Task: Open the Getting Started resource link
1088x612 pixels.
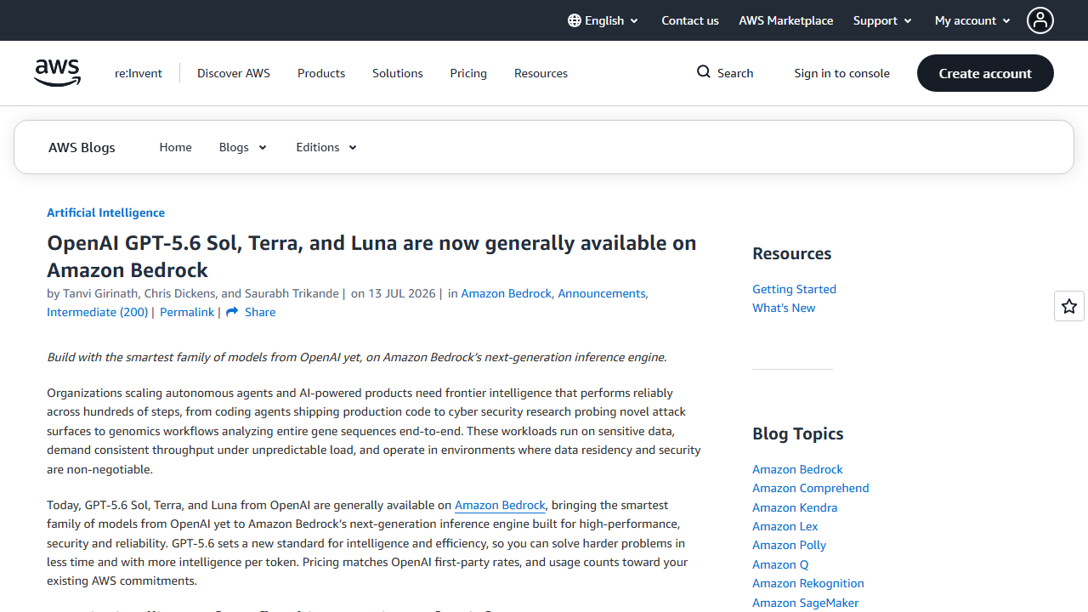Action: [x=794, y=289]
